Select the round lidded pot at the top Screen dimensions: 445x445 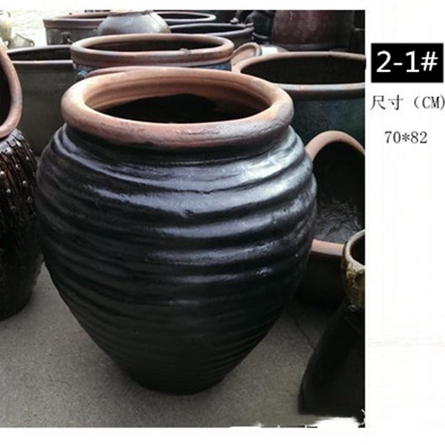pos(133,23)
